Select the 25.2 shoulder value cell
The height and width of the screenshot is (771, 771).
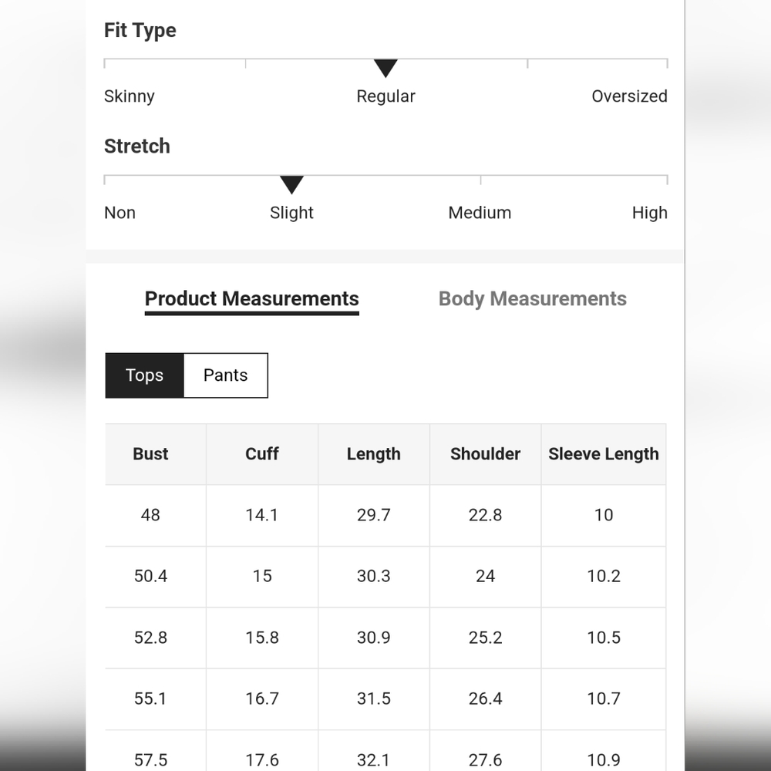pos(485,638)
